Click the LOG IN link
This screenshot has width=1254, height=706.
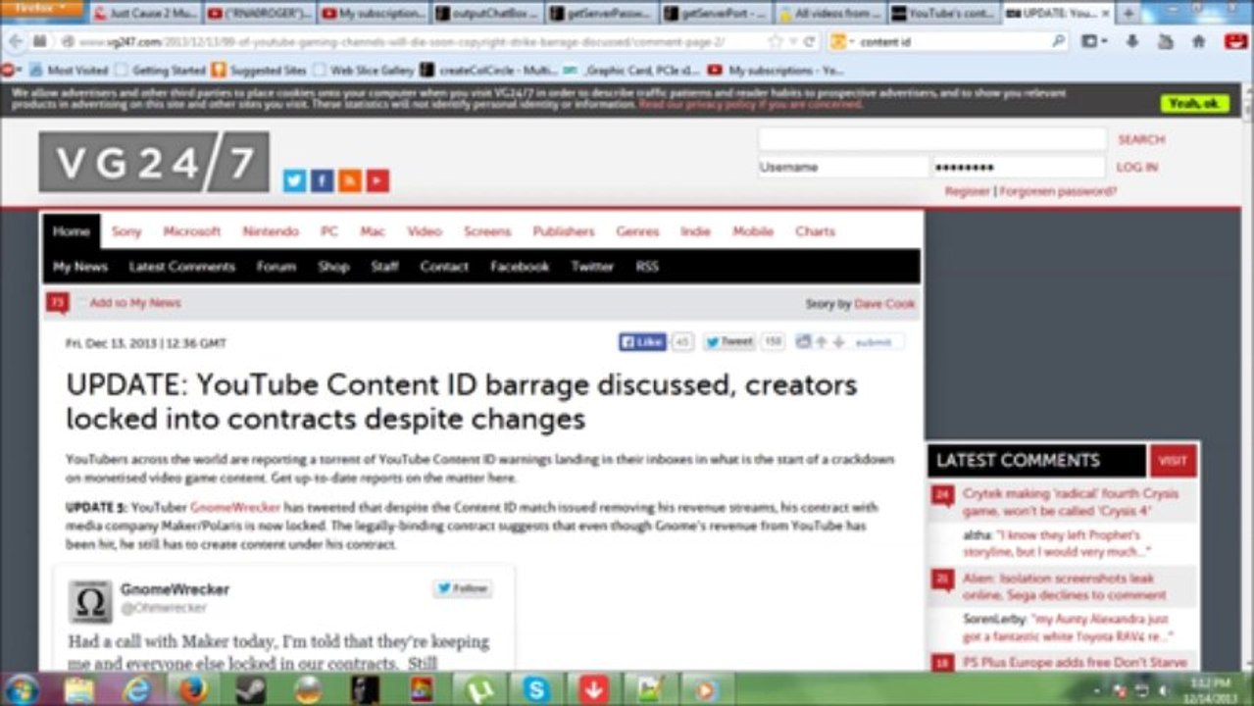pos(1136,168)
